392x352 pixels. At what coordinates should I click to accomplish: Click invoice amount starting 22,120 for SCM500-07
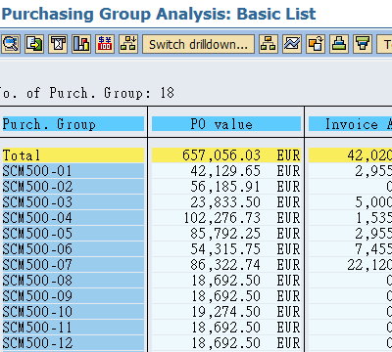click(350, 265)
